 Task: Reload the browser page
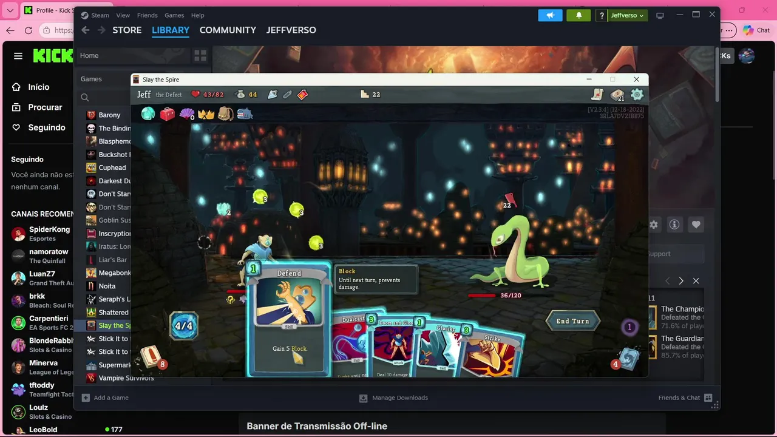[29, 30]
